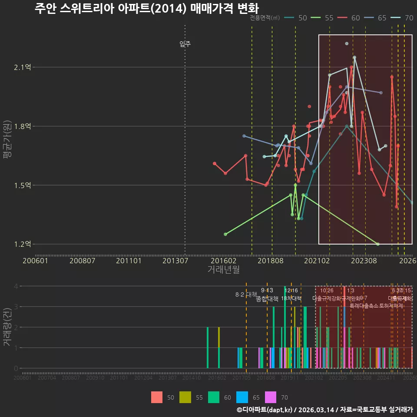Click the 평균가(원) axis title
Screen dimensions: 417x417
coord(7,139)
